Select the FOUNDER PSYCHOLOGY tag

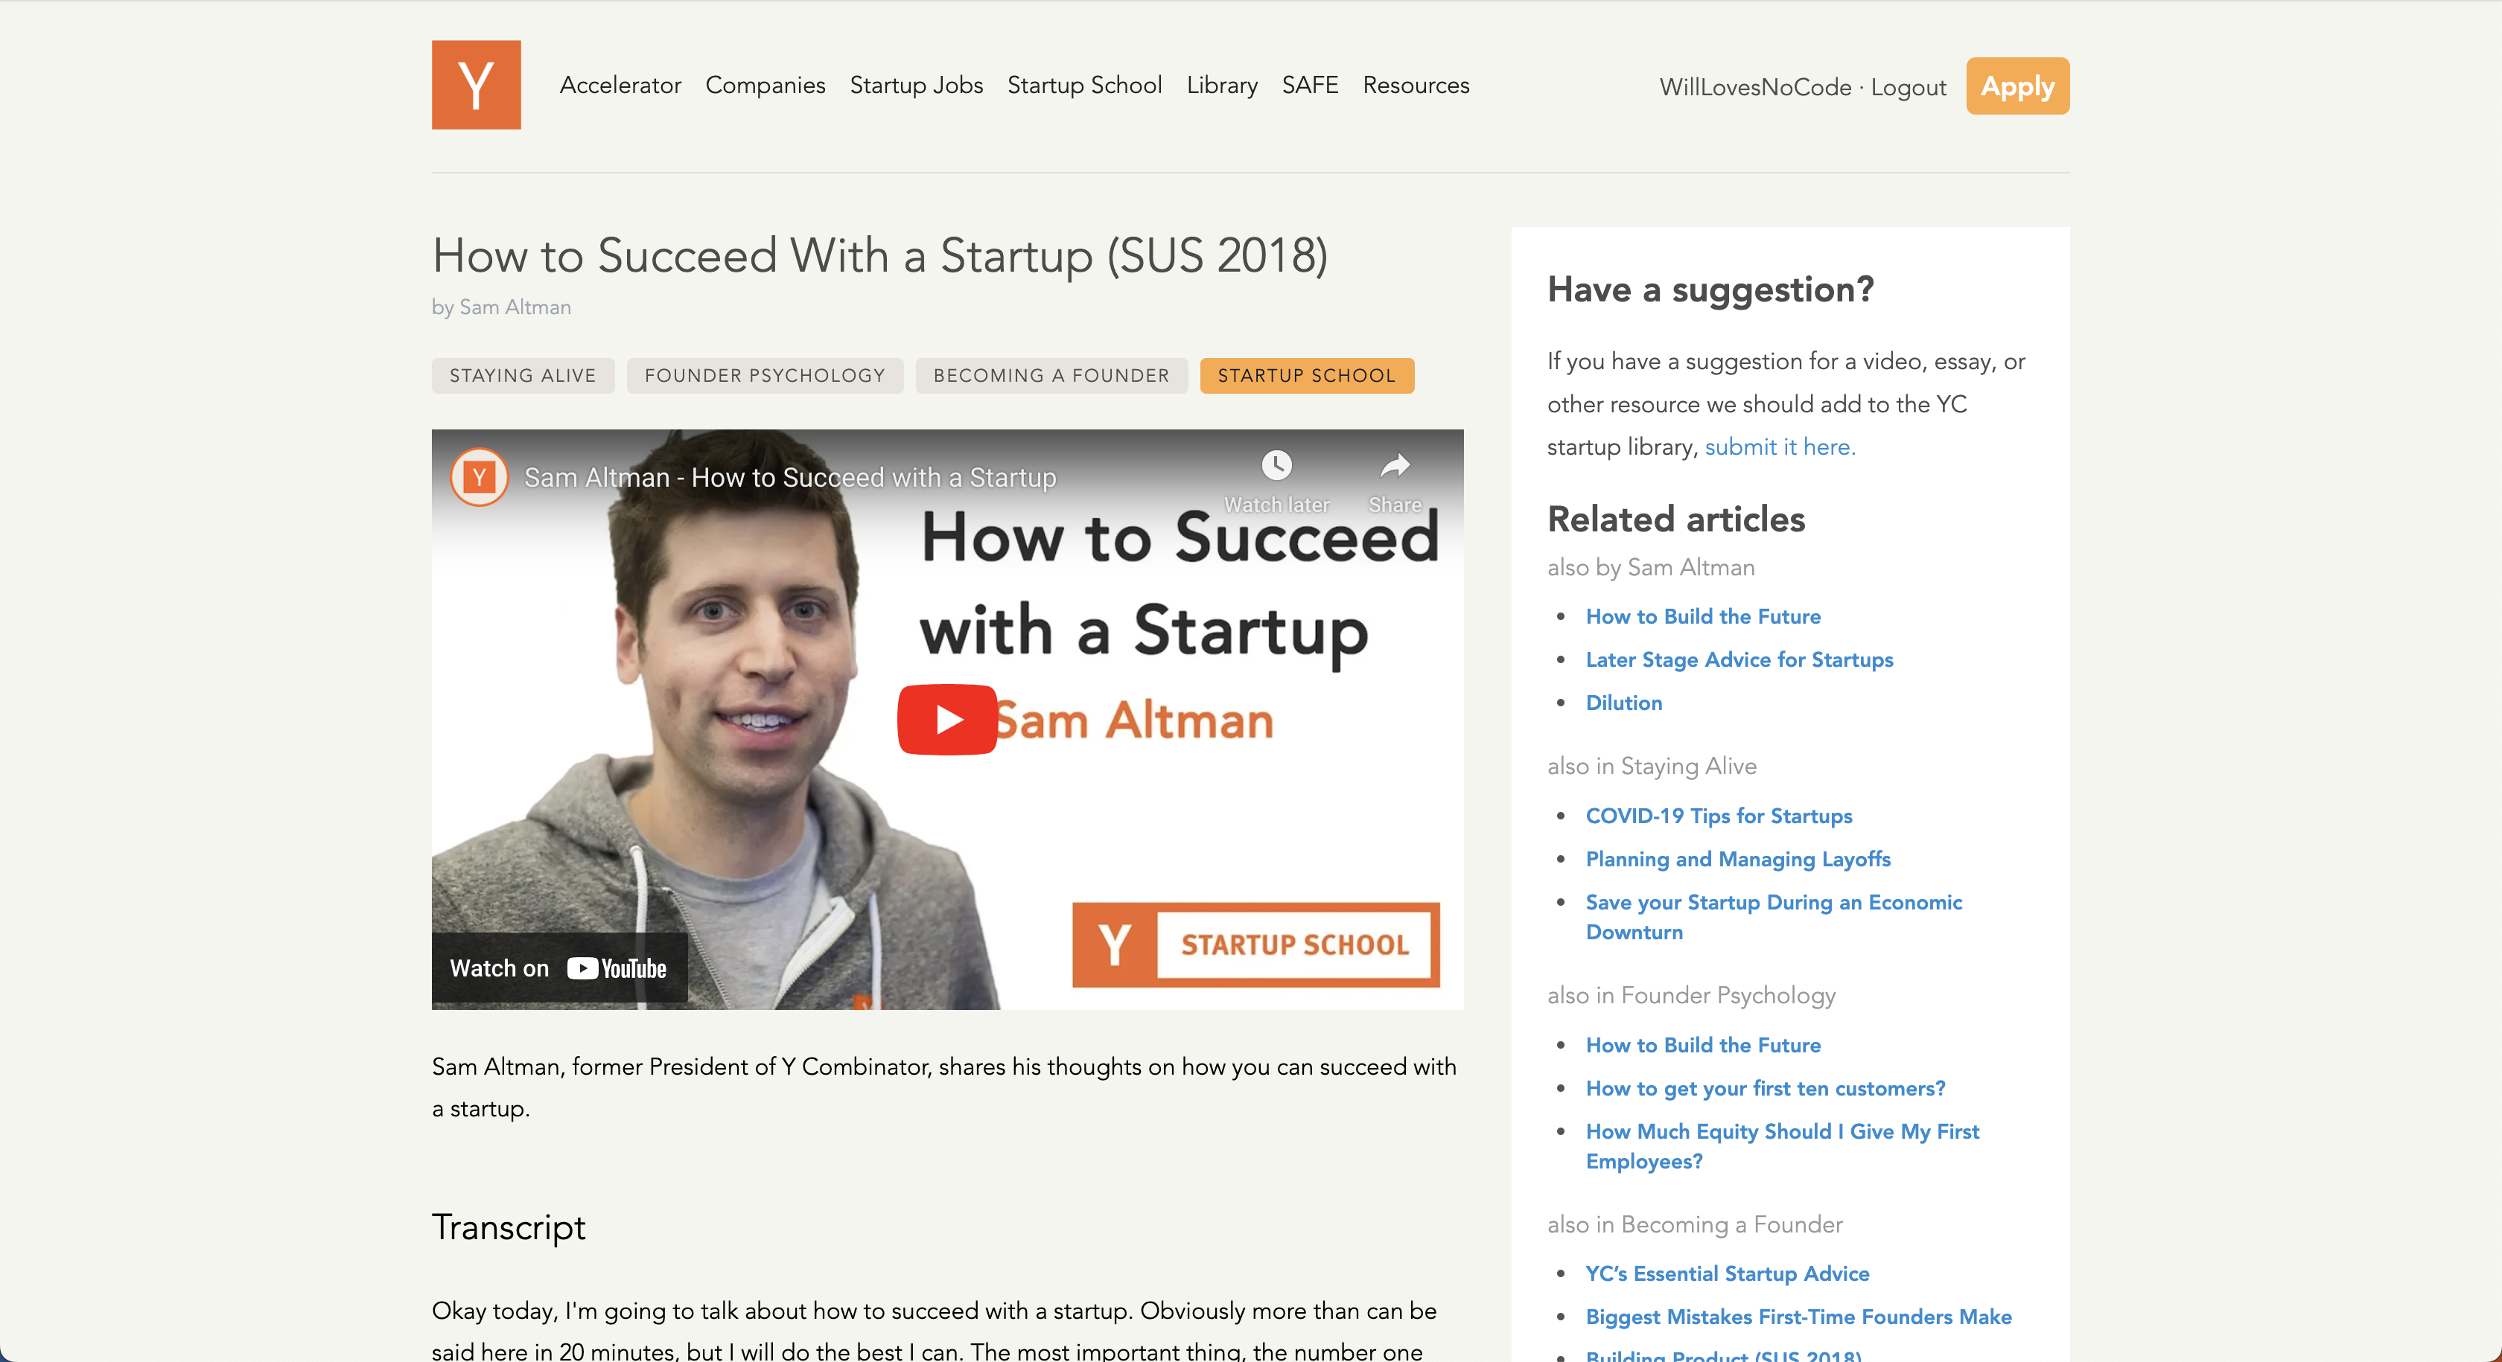click(765, 376)
